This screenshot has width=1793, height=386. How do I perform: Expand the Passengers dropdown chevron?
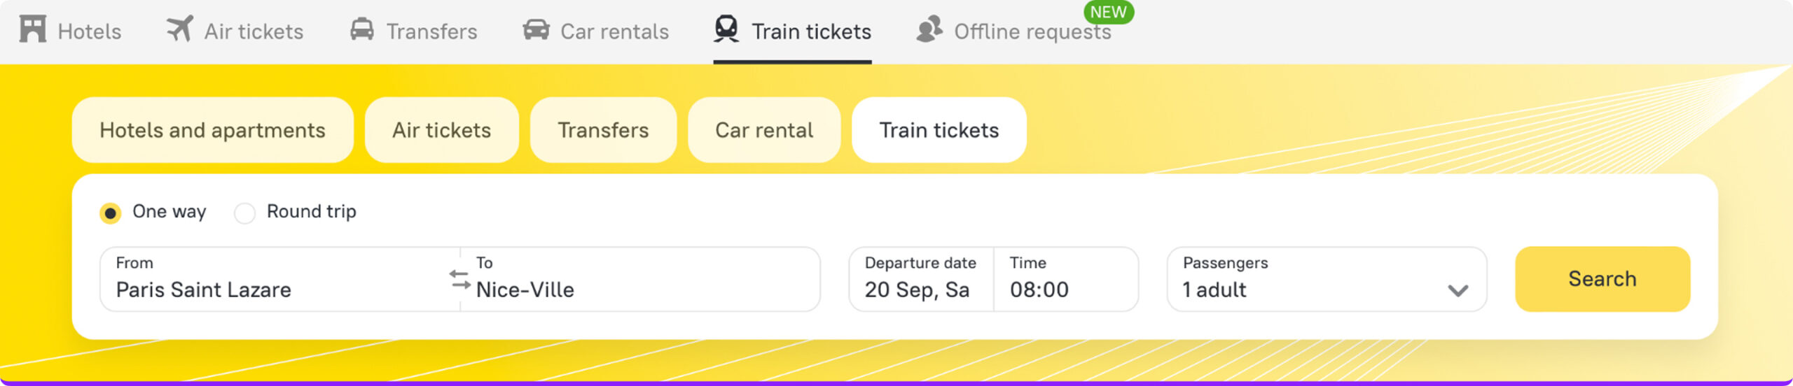pyautogui.click(x=1458, y=290)
